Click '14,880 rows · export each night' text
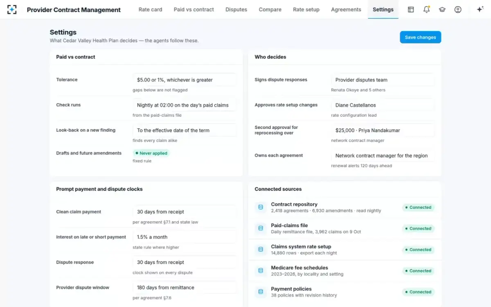The image size is (491, 307). [304, 253]
